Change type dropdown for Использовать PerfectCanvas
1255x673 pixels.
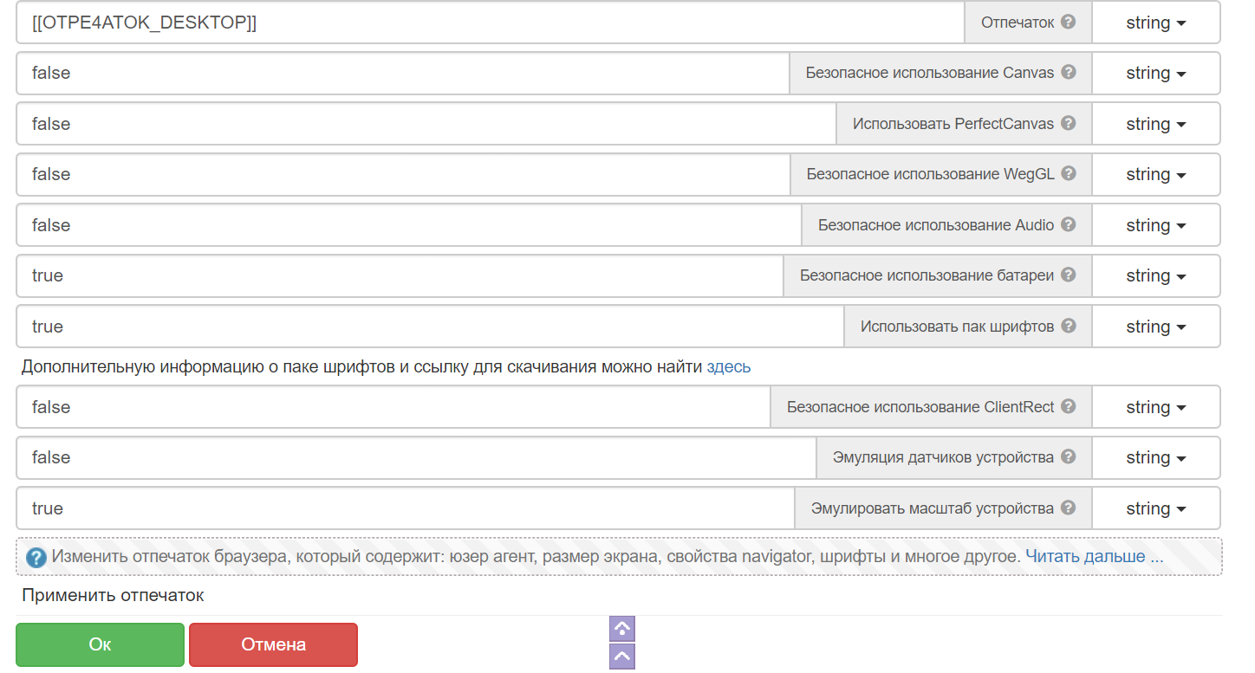pos(1155,124)
